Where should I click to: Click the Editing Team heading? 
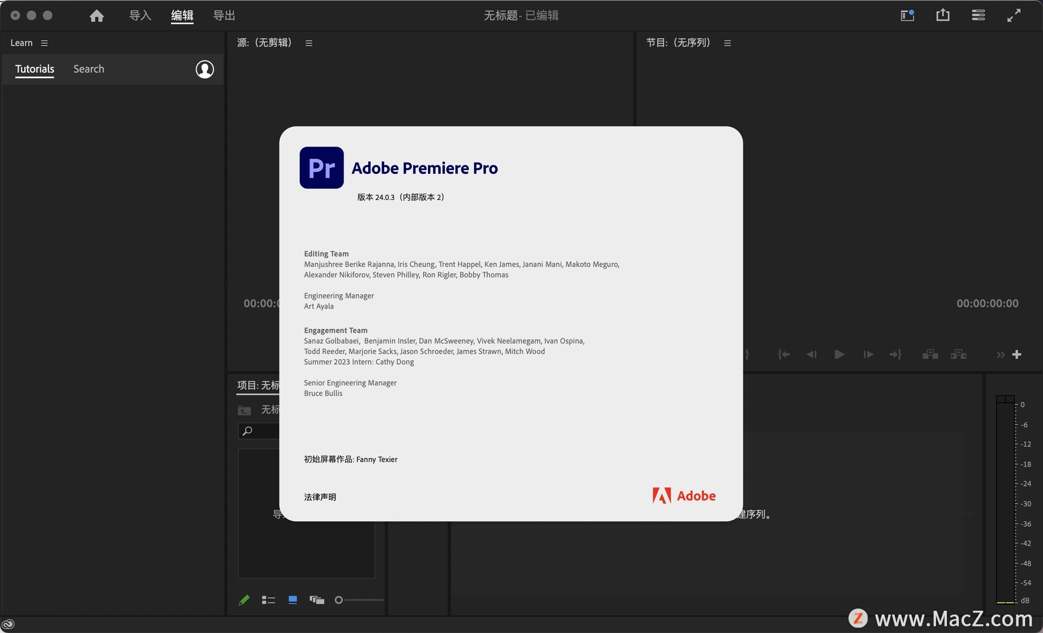[x=326, y=254]
